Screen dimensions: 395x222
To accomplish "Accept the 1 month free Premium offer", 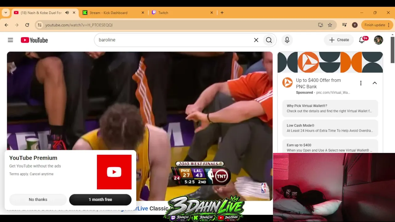I will tap(100, 199).
